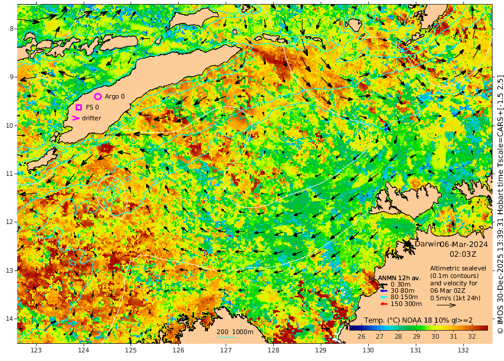Image resolution: width=504 pixels, height=361 pixels.
Task: Click the 0.5m/s velocity scale arrow
Action: tap(447, 307)
